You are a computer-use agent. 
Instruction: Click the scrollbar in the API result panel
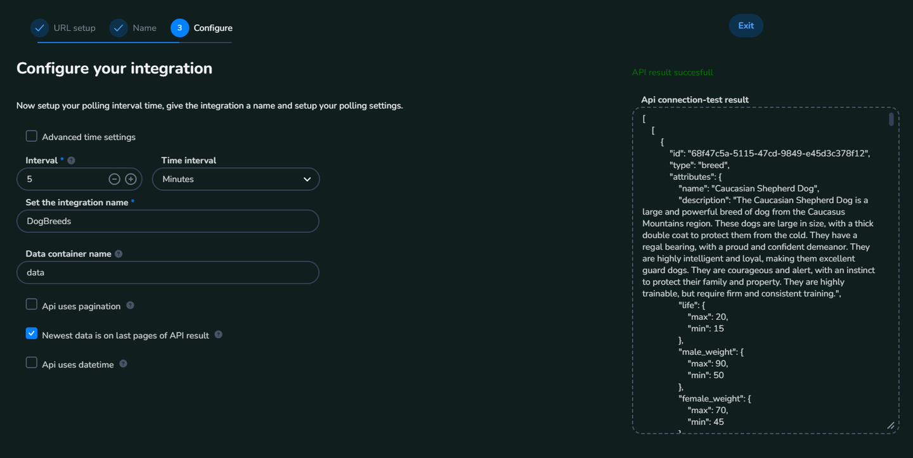(x=891, y=120)
